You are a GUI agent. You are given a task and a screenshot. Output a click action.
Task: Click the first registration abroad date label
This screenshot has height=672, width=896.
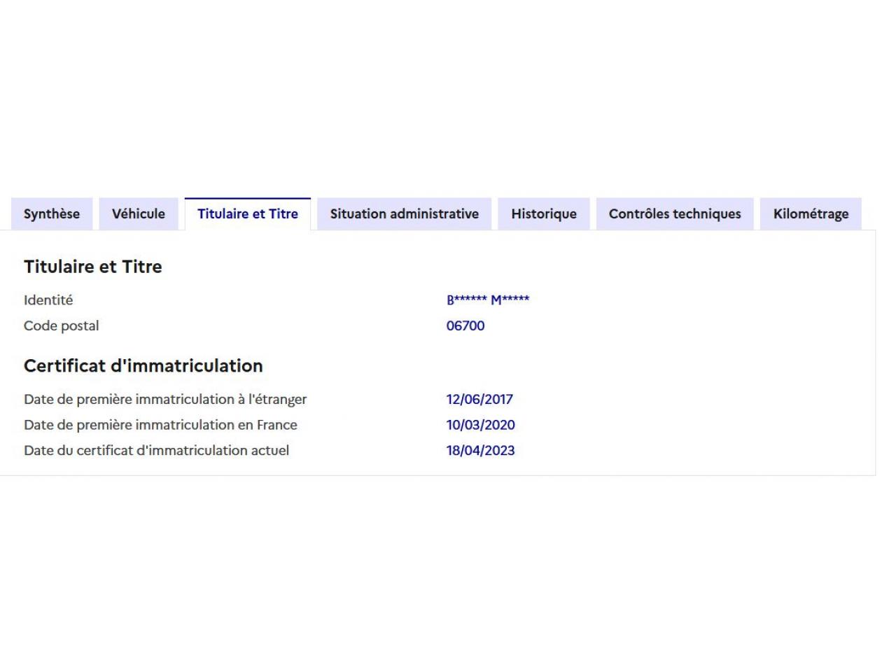pos(165,400)
